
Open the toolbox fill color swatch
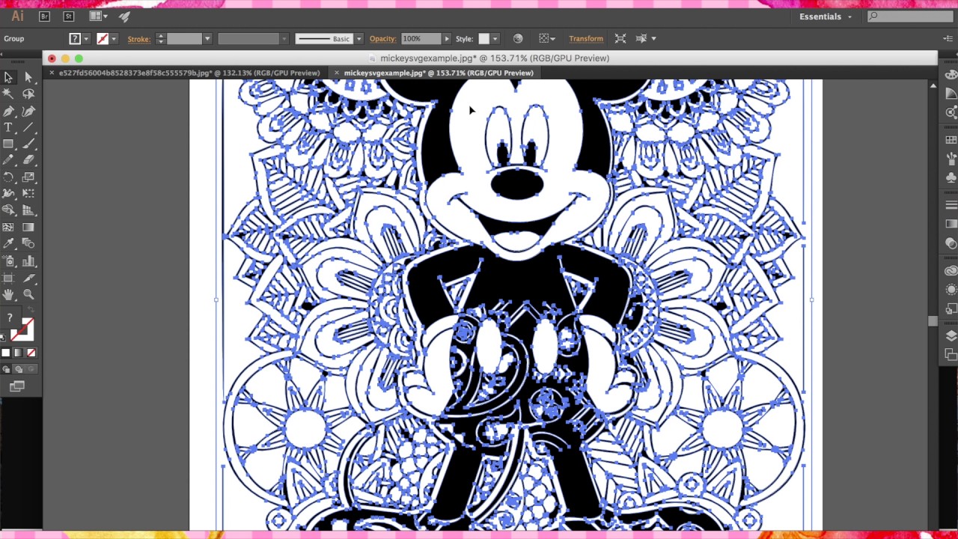(10, 318)
